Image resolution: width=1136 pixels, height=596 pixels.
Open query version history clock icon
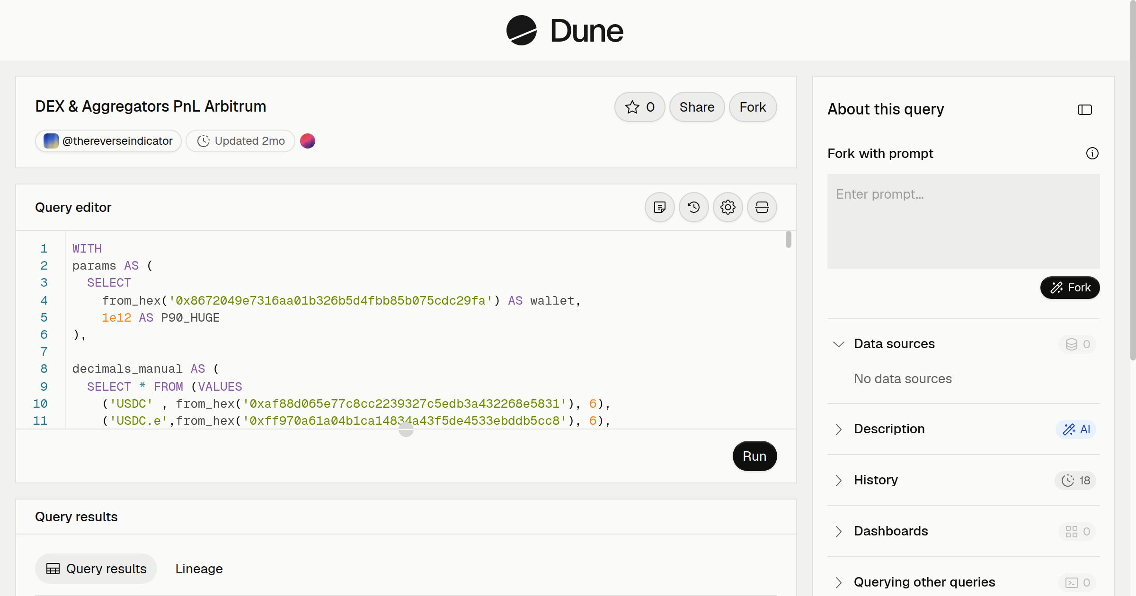tap(694, 207)
